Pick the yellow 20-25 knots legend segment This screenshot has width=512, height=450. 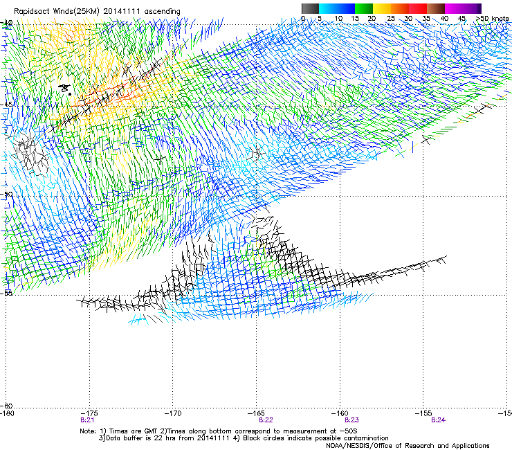(x=382, y=8)
